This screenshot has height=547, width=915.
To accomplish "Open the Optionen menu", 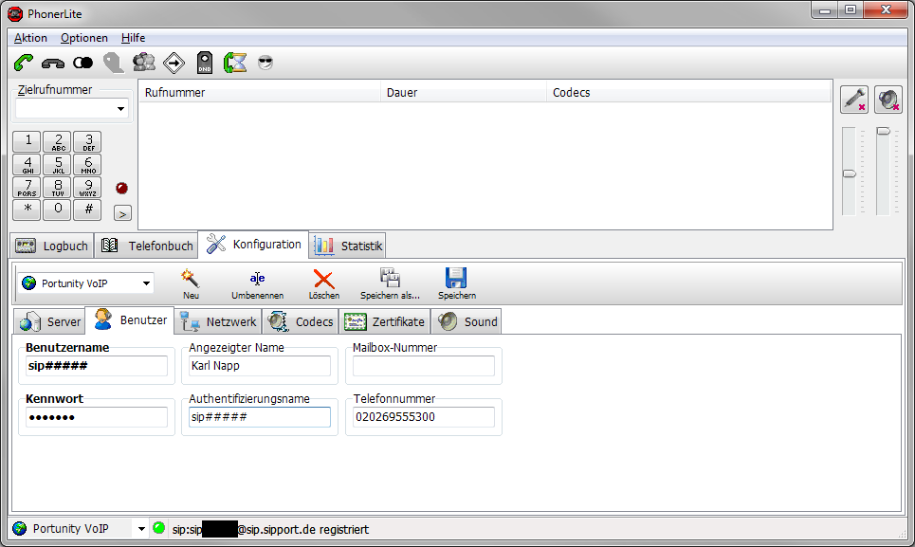I will (x=83, y=38).
